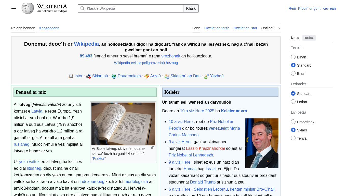Select Standard text size radio
Image resolution: width=348 pixels, height=196 pixels.
point(293,65)
